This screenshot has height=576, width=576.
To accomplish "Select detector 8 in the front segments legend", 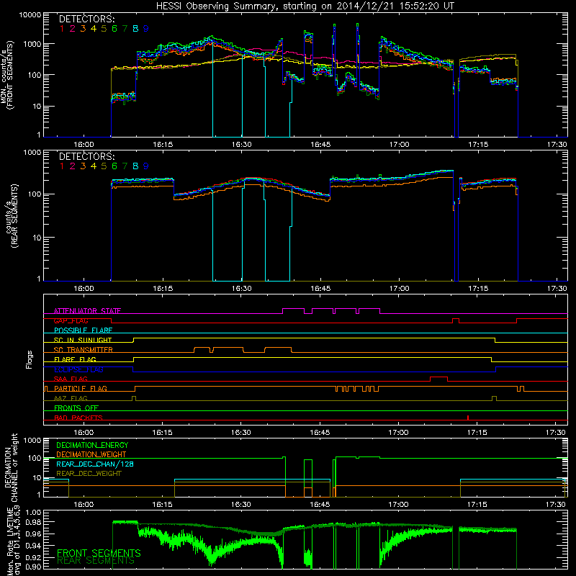I will pyautogui.click(x=135, y=29).
